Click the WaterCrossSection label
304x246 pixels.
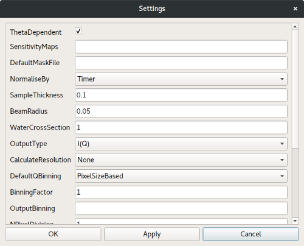pos(40,127)
